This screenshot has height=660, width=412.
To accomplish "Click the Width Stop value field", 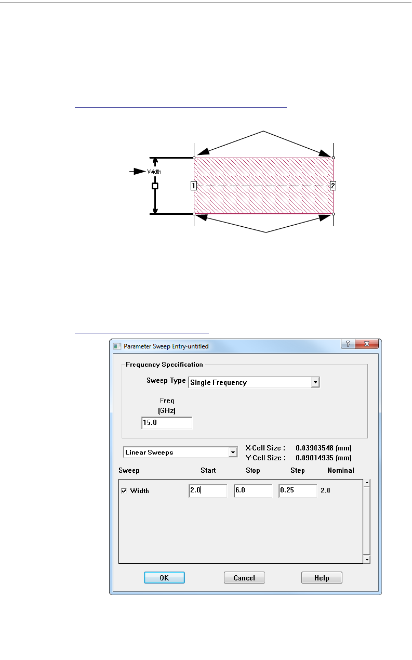I will click(253, 491).
